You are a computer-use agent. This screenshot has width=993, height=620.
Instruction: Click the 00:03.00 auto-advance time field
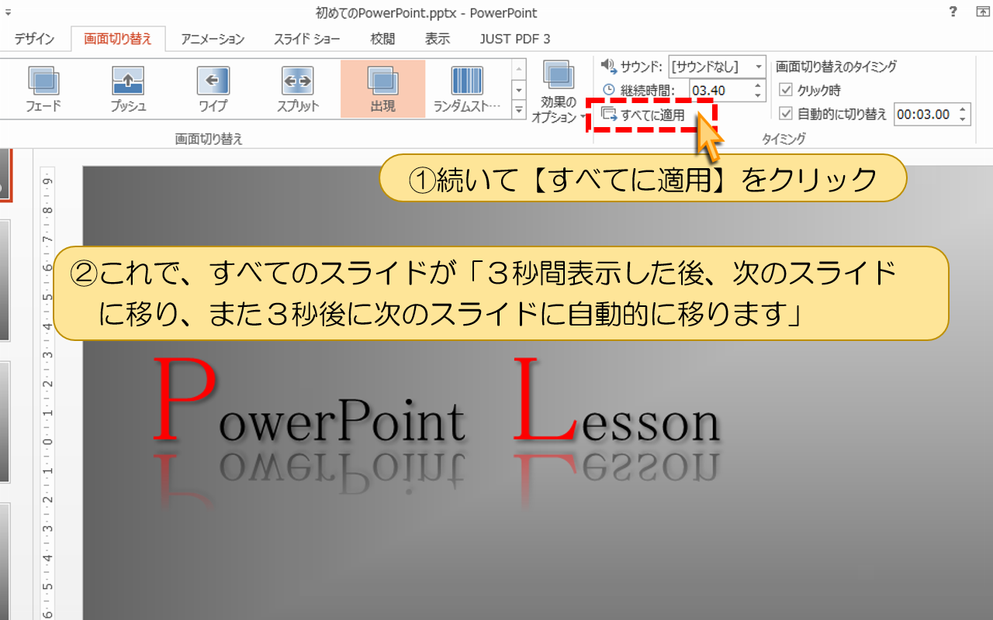(x=925, y=114)
